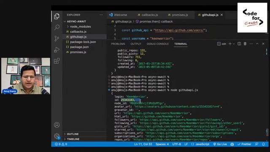Click the new terminal plus icon
The height and width of the screenshot is (152, 270).
pos(230,44)
